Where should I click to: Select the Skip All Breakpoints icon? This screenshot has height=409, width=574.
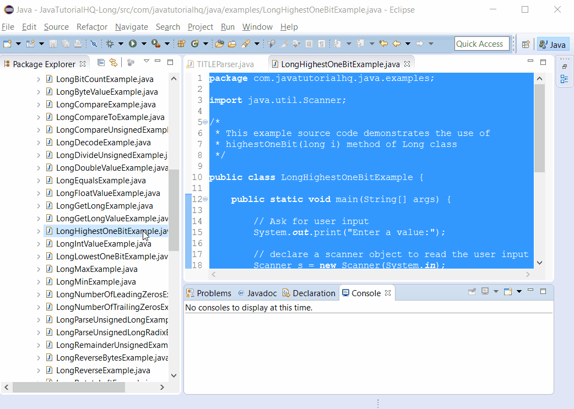tap(94, 43)
